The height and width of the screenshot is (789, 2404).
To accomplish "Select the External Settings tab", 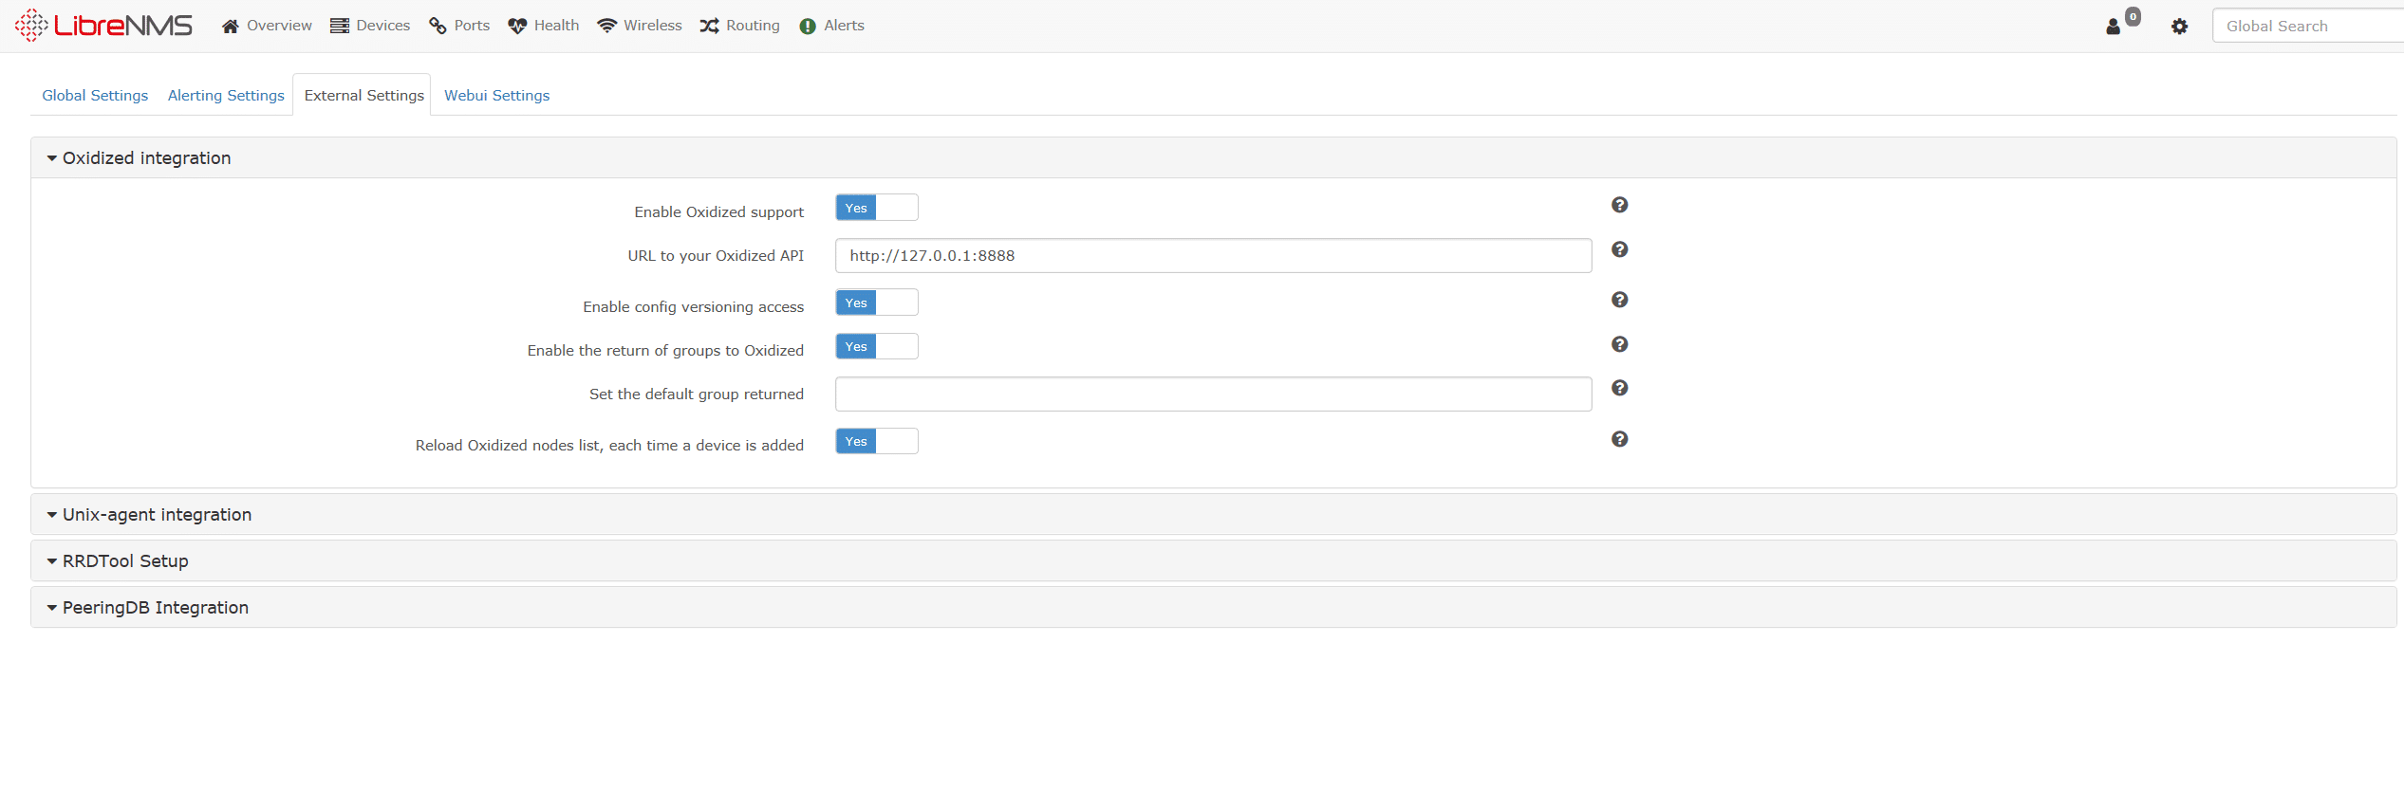I will 363,96.
